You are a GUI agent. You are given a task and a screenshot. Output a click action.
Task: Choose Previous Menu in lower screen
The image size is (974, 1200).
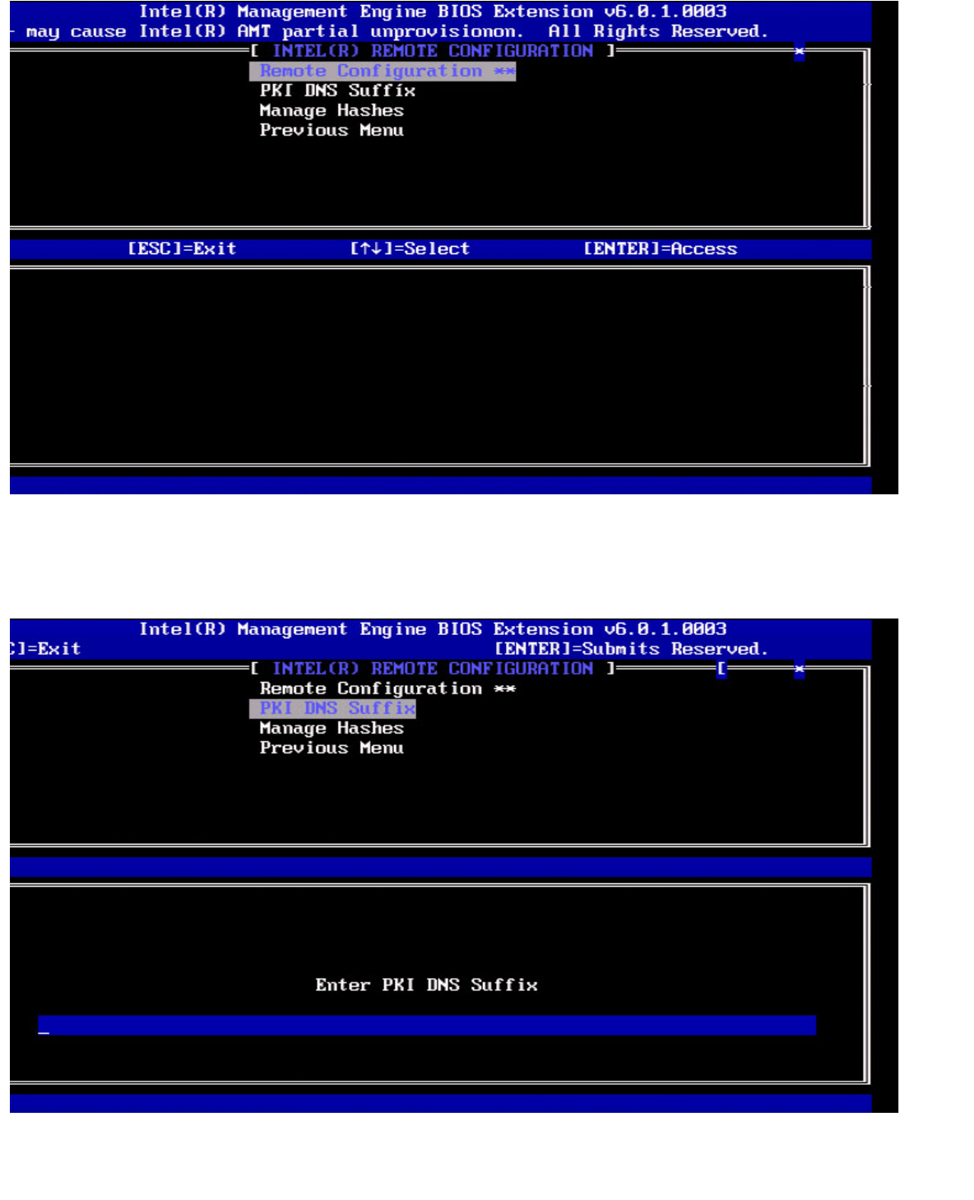[x=332, y=748]
